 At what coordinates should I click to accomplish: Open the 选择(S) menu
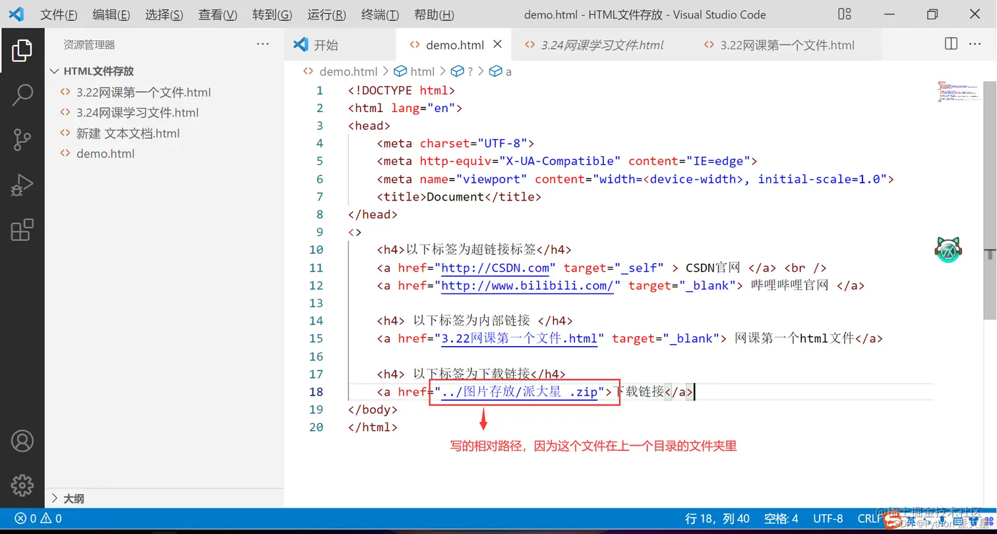point(164,15)
